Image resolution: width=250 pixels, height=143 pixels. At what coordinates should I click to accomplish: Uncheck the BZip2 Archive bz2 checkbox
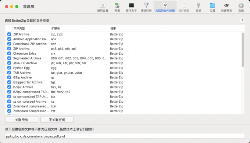(x=9, y=87)
